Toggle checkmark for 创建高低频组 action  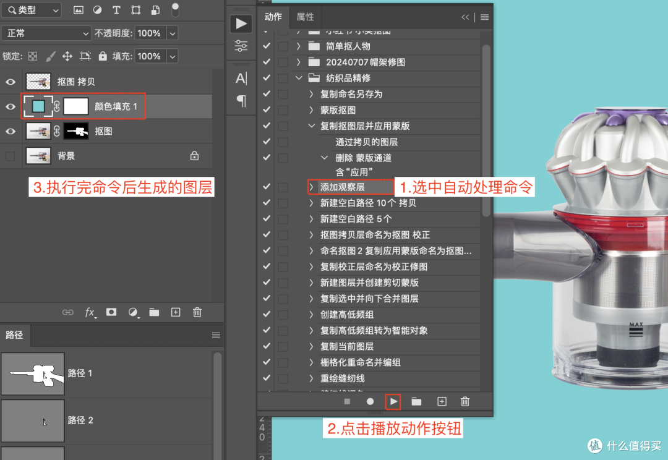click(x=267, y=314)
